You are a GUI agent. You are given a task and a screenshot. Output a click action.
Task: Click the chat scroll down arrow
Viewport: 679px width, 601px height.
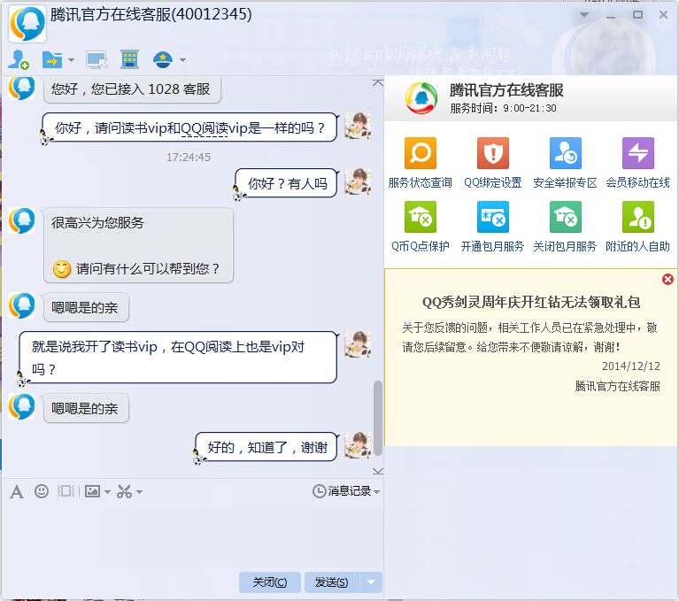coord(378,471)
